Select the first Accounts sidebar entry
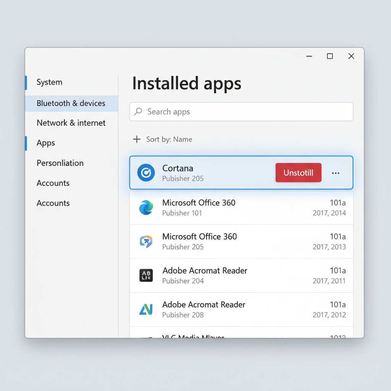This screenshot has height=391, width=391. point(53,183)
